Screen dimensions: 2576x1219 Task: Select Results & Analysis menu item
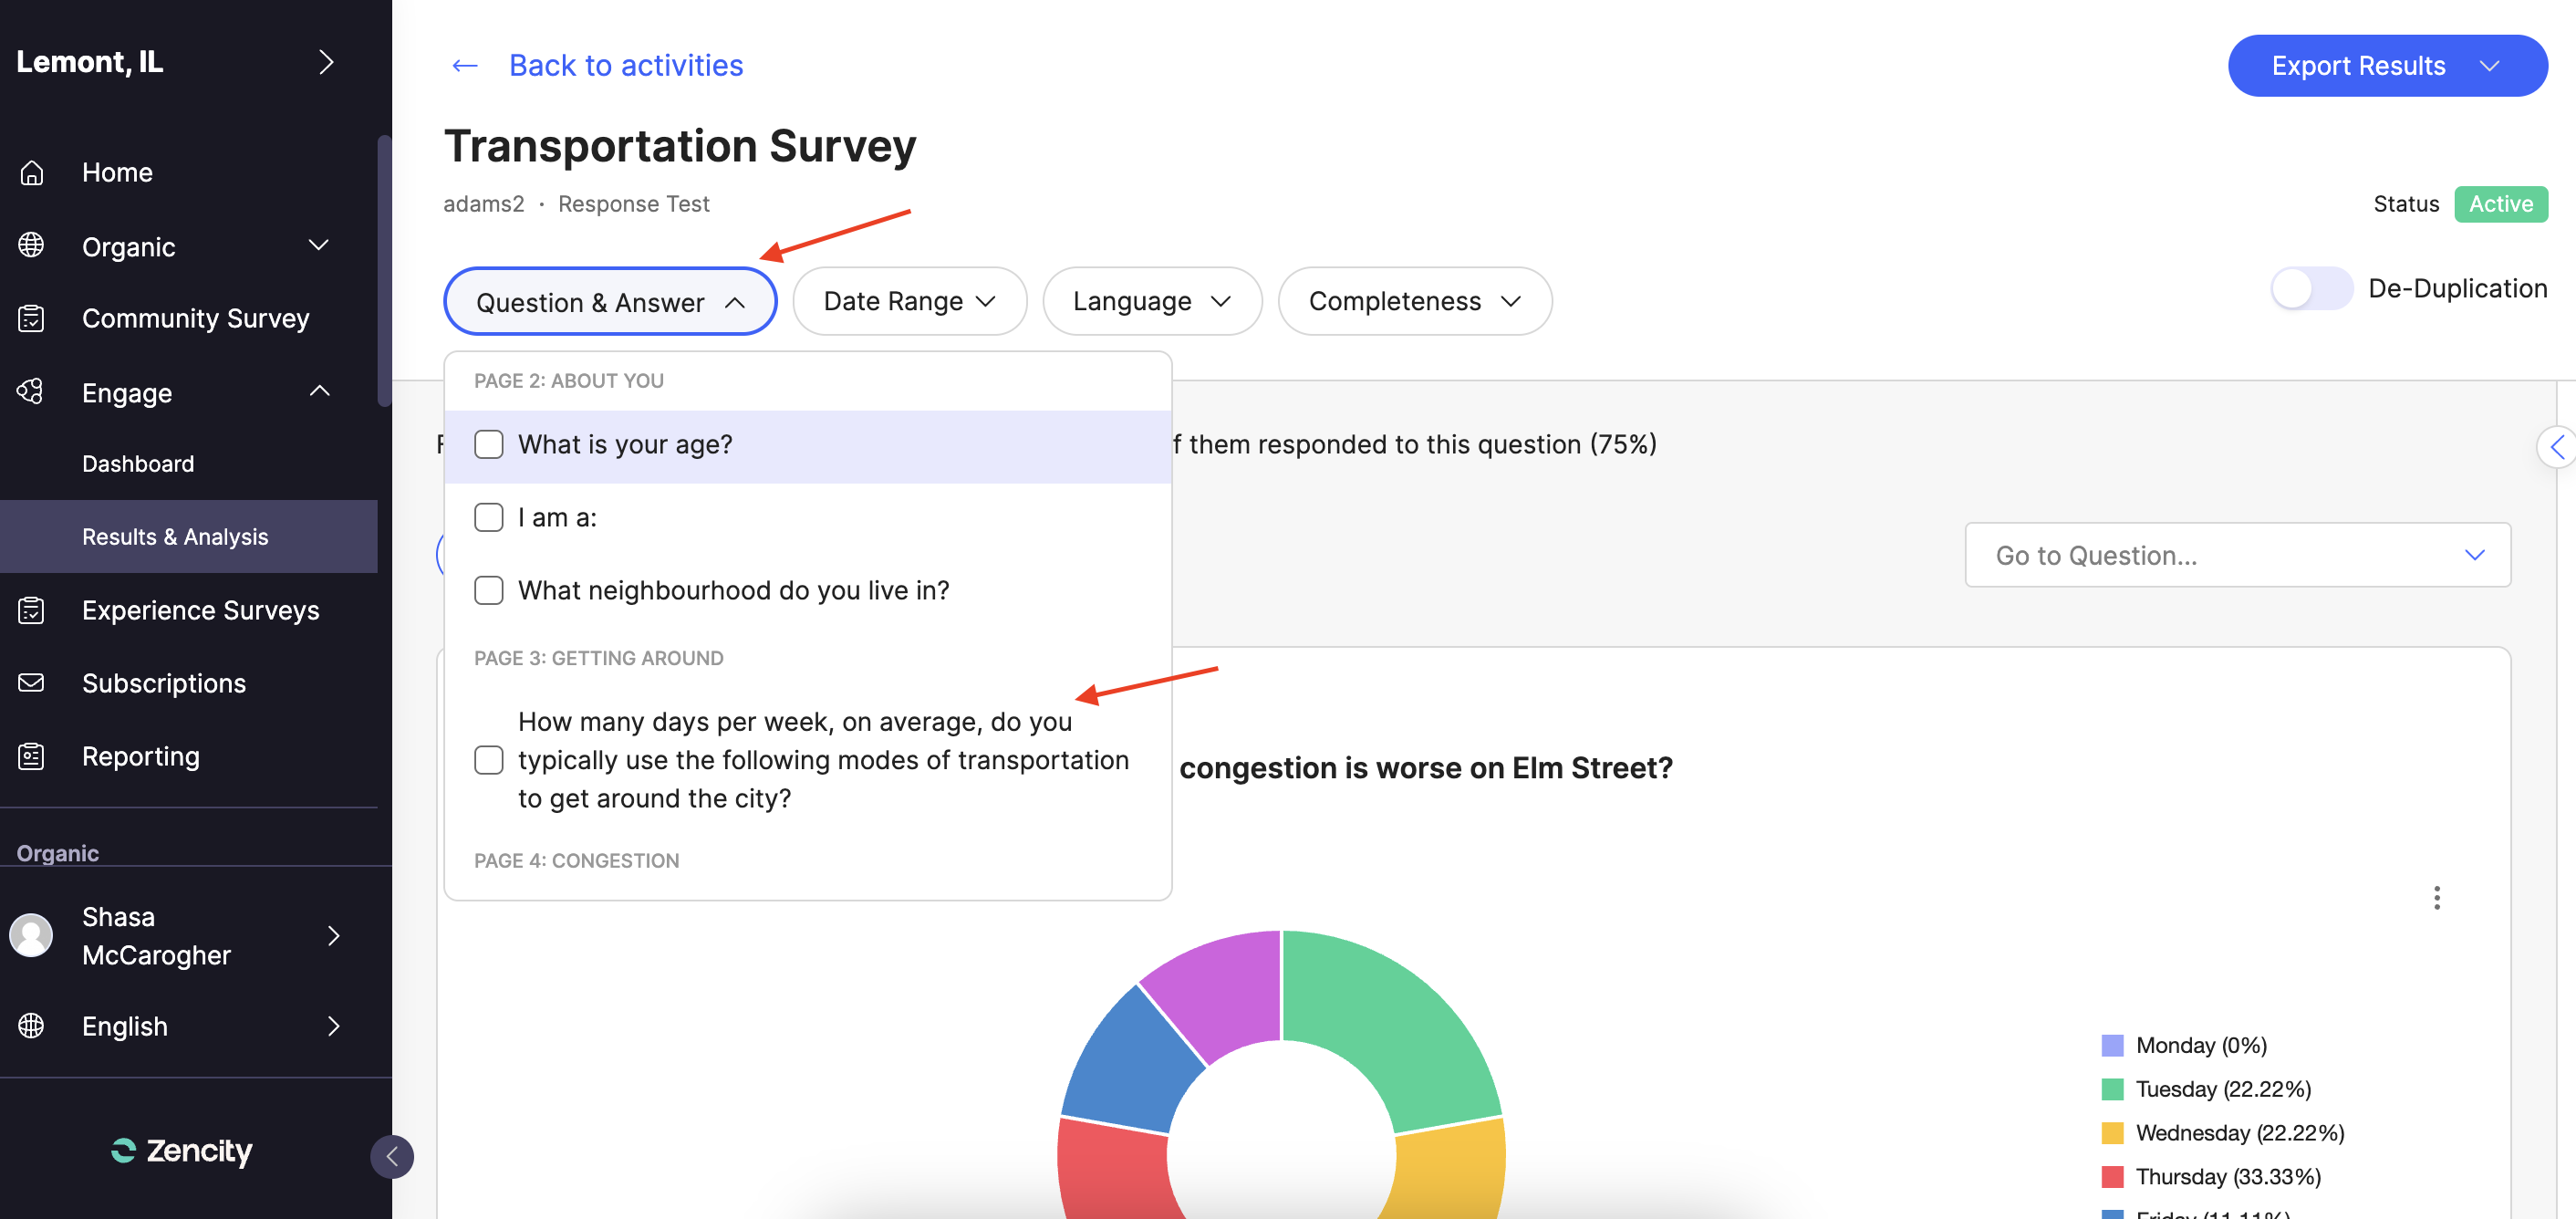175,537
